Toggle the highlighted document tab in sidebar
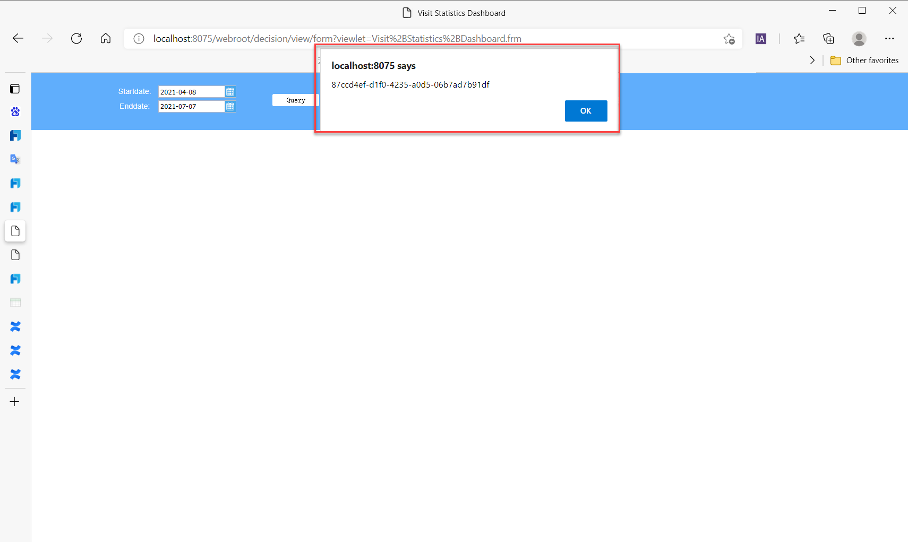The width and height of the screenshot is (908, 542). (x=15, y=230)
